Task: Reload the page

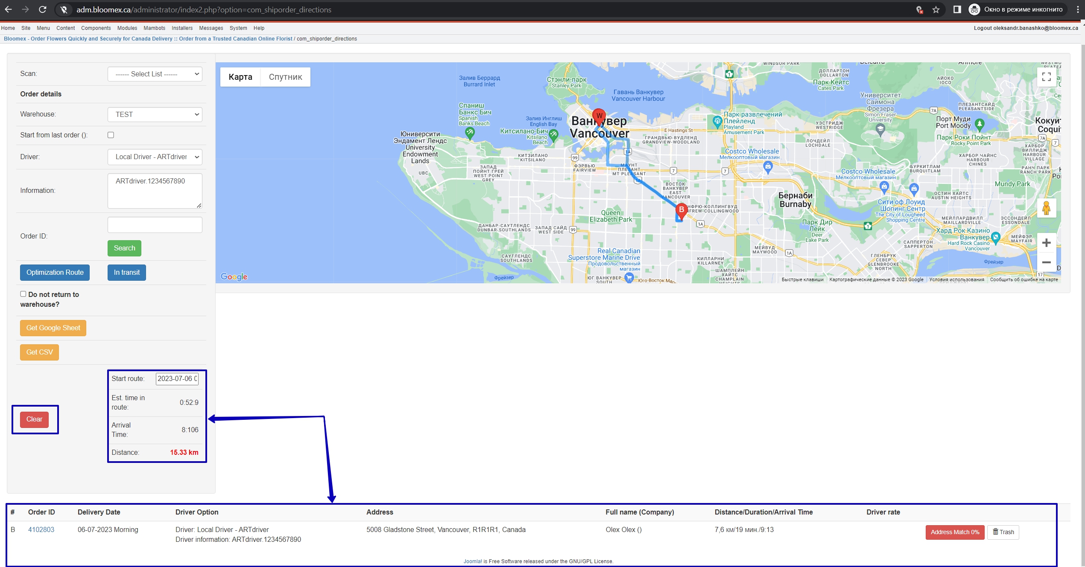Action: click(x=42, y=9)
